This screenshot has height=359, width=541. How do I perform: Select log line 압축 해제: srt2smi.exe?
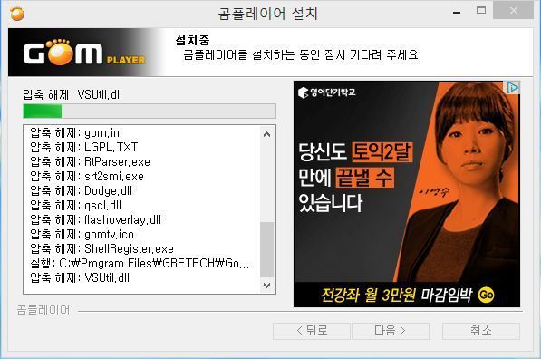coord(87,177)
